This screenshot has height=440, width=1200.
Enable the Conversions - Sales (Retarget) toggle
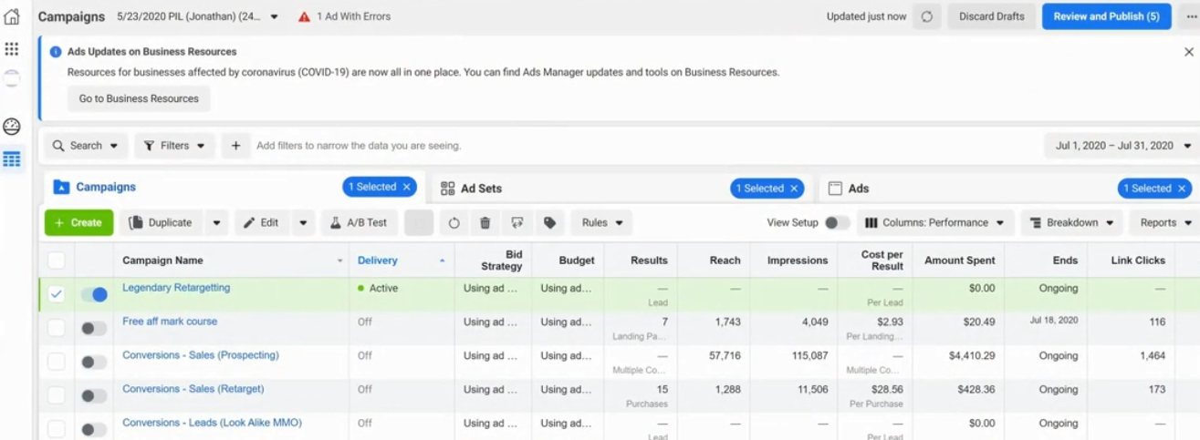(94, 395)
